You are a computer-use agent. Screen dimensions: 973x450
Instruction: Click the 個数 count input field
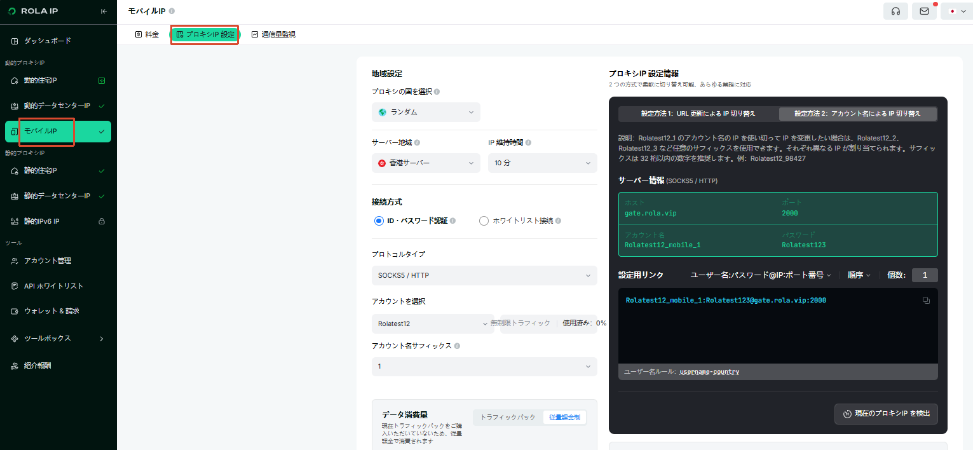pyautogui.click(x=925, y=275)
